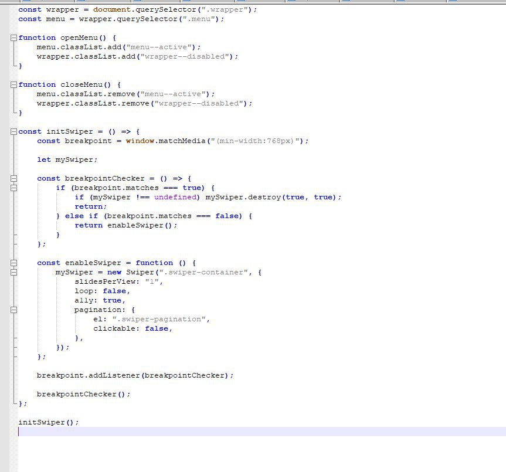The height and width of the screenshot is (472, 506).
Task: Click the 'openMenu' function name in its declaration
Action: point(79,38)
